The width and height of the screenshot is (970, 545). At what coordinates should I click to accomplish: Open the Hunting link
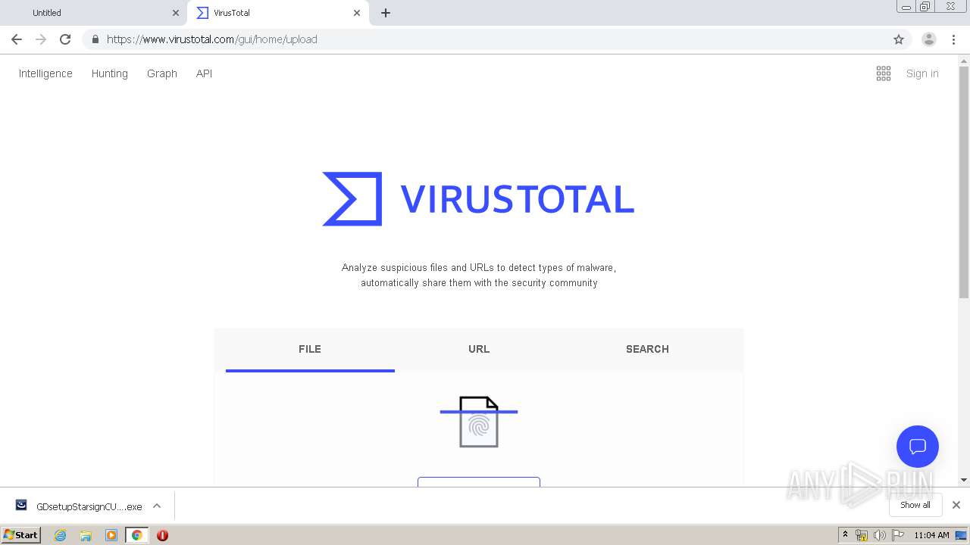(x=110, y=73)
